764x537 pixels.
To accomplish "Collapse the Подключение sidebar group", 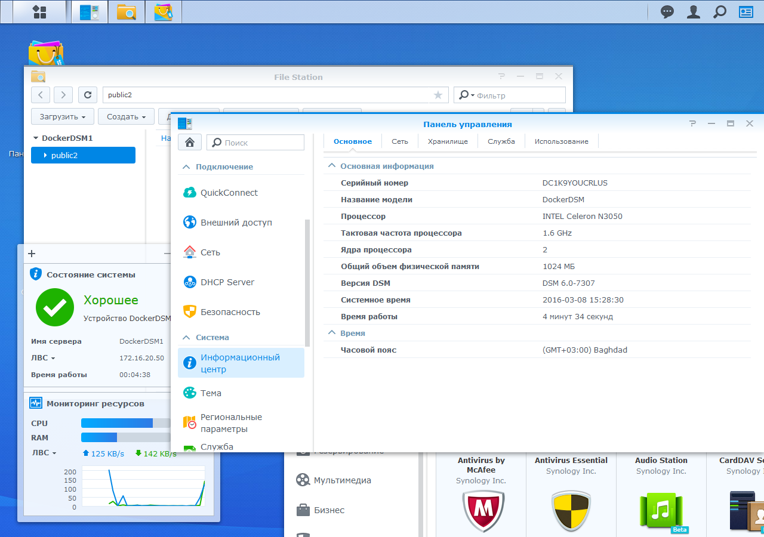I will pos(186,167).
